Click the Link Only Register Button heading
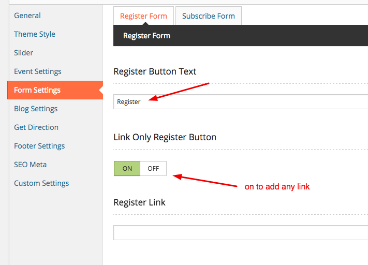 pyautogui.click(x=165, y=137)
